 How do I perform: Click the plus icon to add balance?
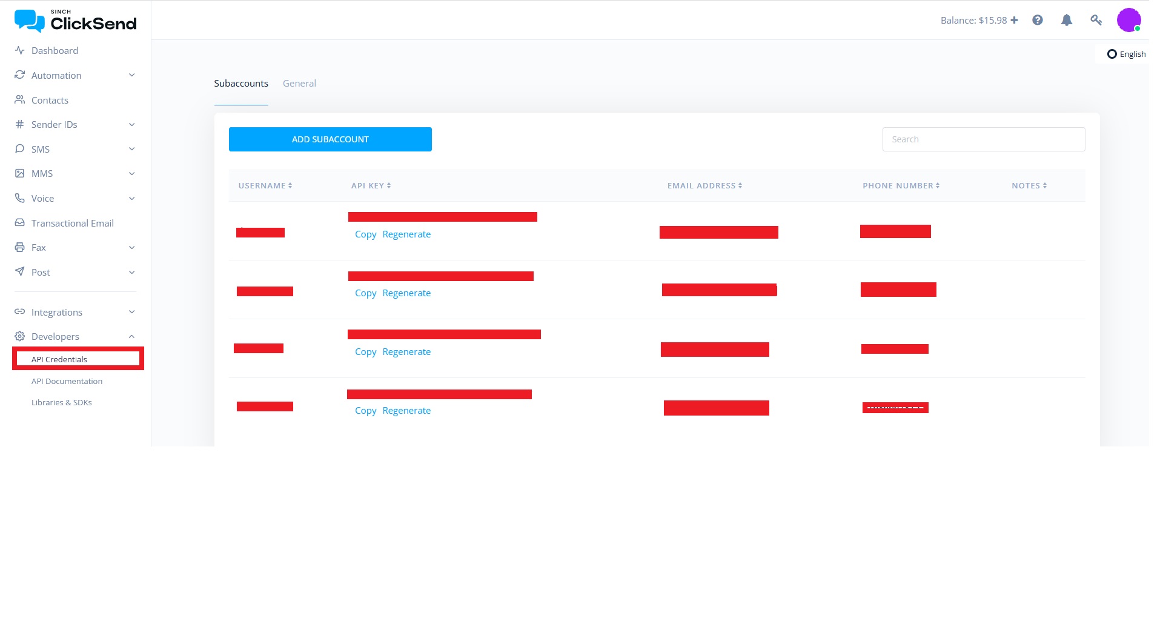(x=1015, y=20)
